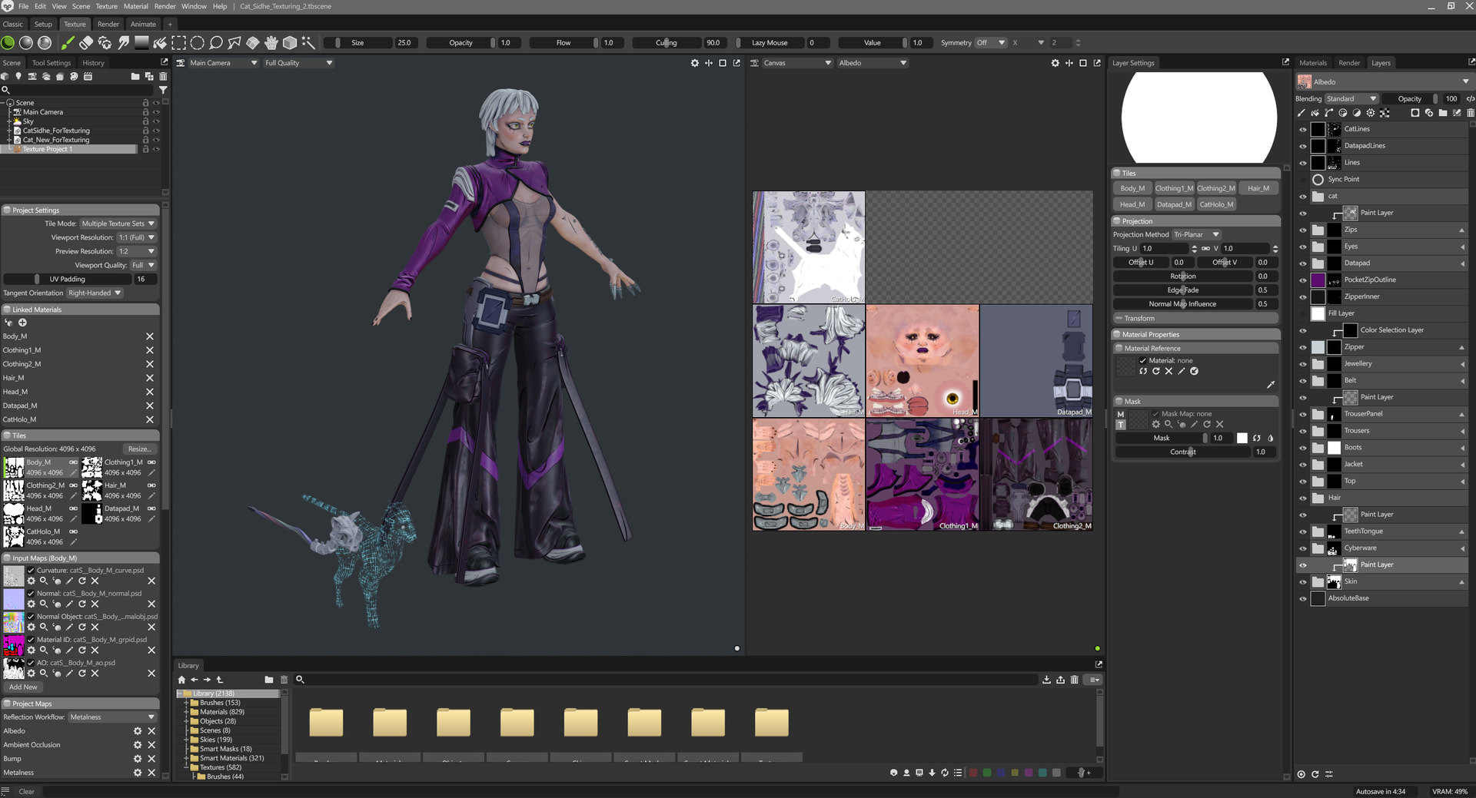Screen dimensions: 1476x798
Task: Click the purple PocketZipOutline color swatch
Action: (x=1318, y=280)
